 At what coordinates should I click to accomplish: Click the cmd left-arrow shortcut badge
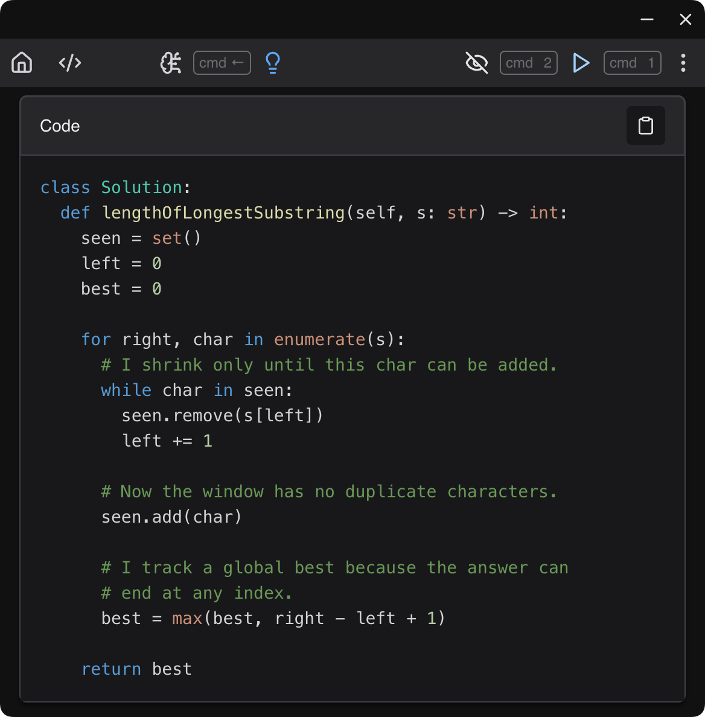(222, 63)
